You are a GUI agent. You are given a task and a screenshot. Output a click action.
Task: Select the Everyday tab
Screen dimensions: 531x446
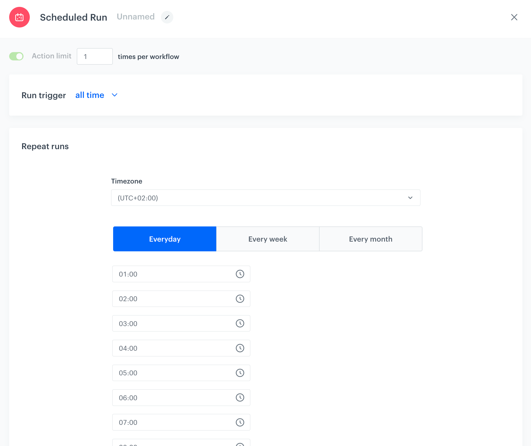pos(165,239)
